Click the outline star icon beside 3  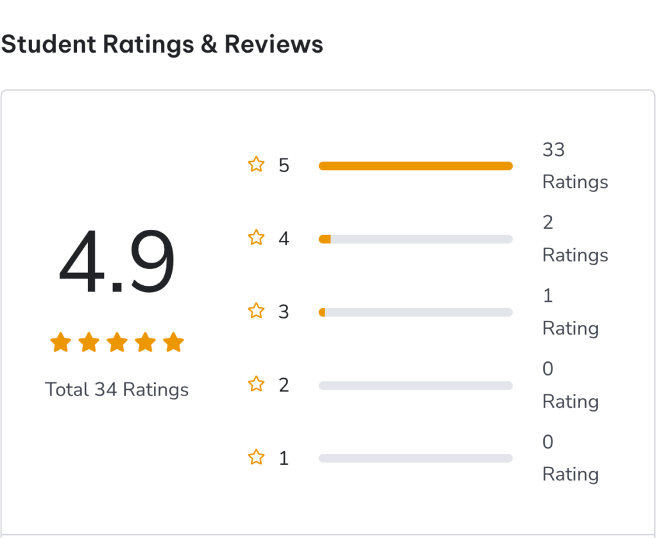(x=256, y=311)
